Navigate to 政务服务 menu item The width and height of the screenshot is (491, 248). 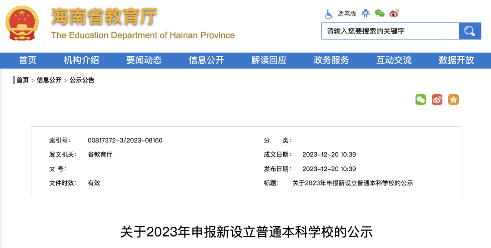coord(331,60)
